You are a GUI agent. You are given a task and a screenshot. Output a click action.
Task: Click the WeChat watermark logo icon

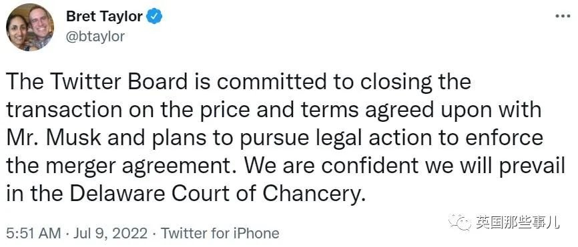tap(459, 222)
